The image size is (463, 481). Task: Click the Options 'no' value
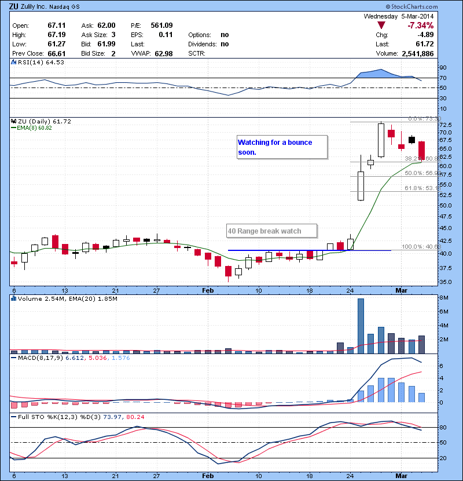click(225, 35)
